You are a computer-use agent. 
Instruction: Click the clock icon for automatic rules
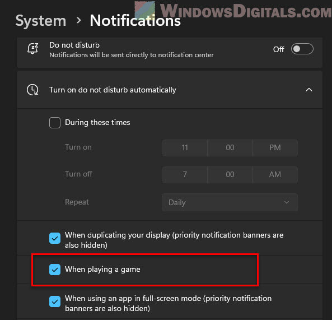point(32,90)
